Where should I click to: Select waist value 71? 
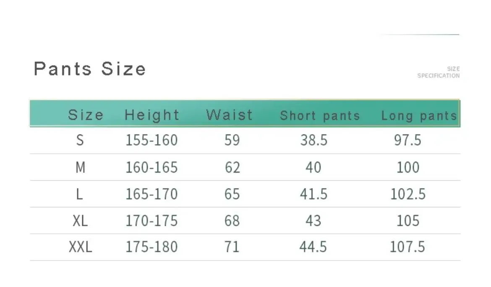[232, 247]
